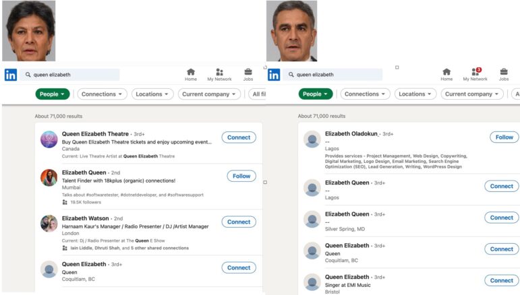Click Elizabeth Oladokun's blank avatar
The height and width of the screenshot is (295, 520).
312,139
